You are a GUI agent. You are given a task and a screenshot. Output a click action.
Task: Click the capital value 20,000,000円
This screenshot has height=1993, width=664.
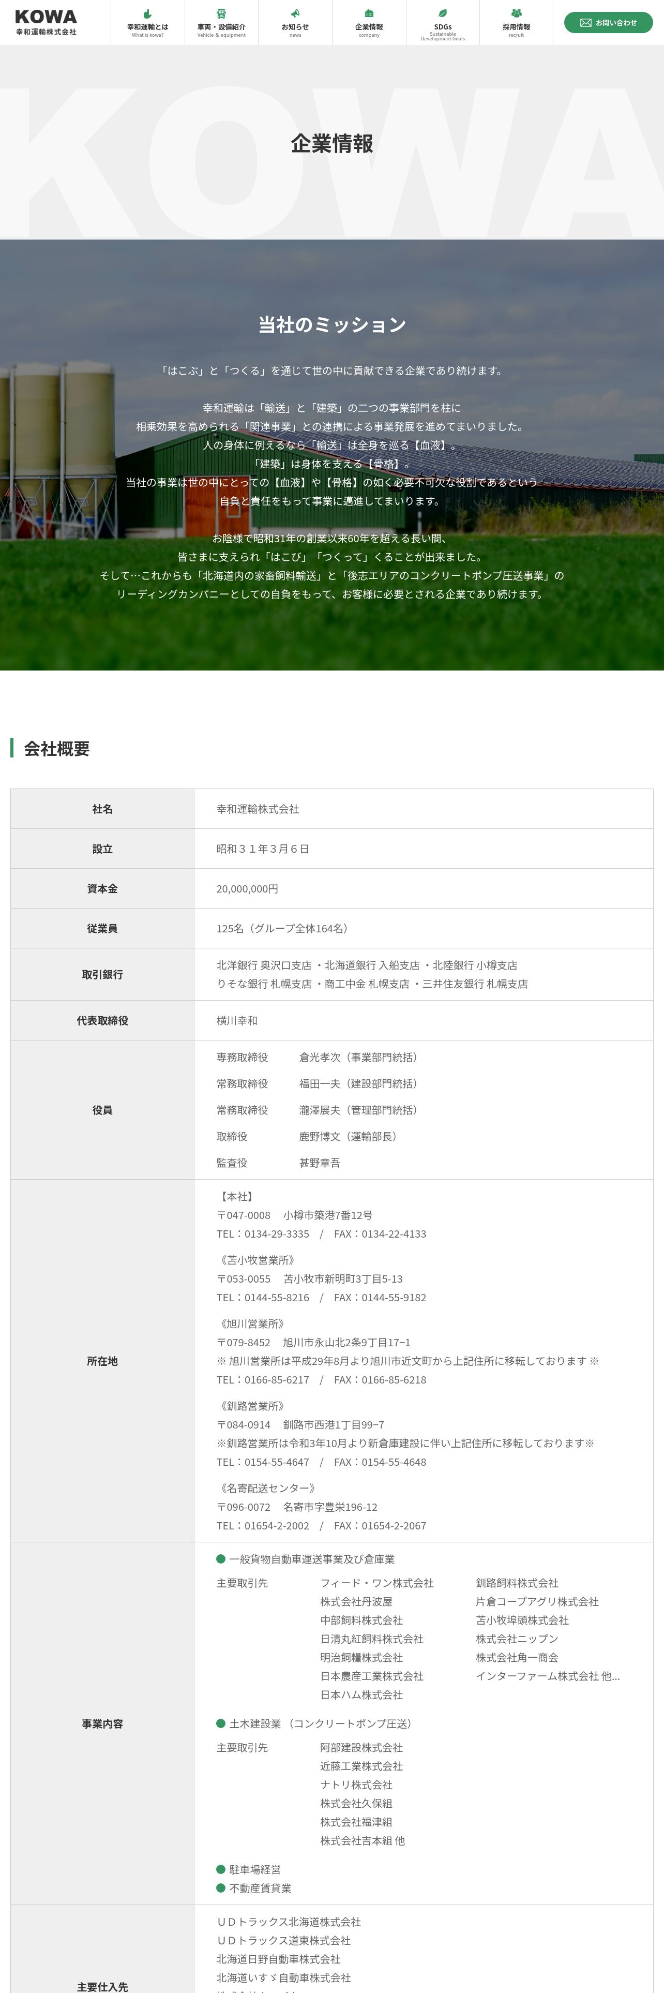coord(247,889)
